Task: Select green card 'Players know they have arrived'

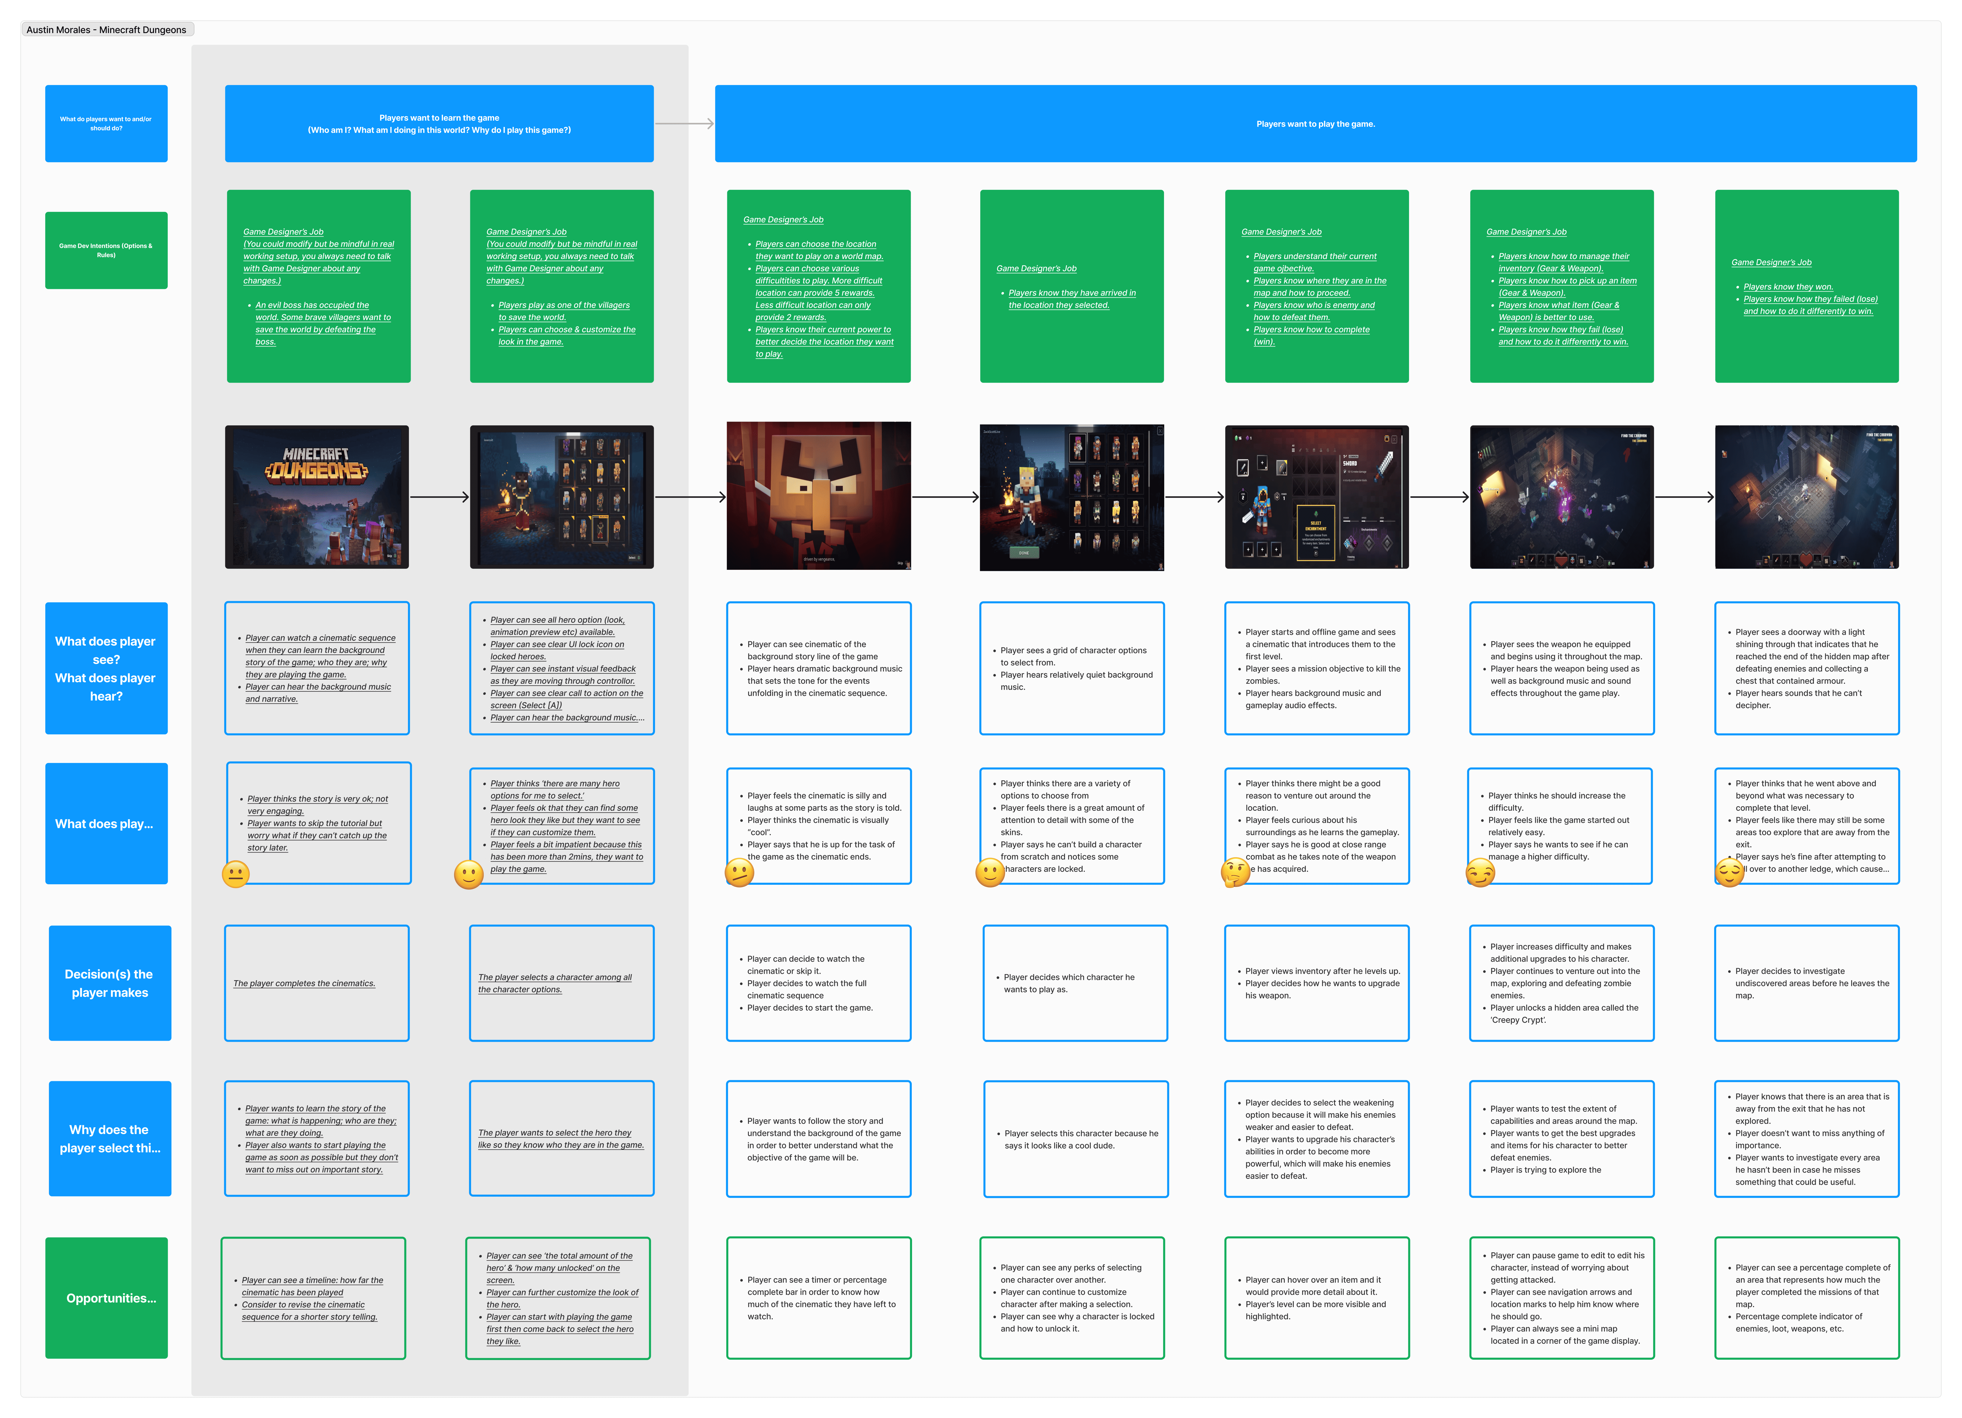Action: click(1072, 286)
